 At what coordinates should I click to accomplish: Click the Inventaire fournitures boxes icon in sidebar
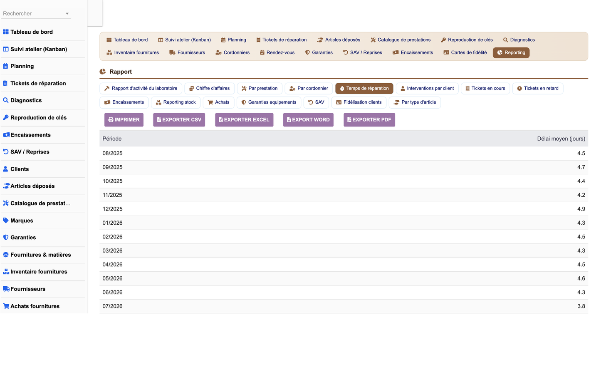point(6,272)
